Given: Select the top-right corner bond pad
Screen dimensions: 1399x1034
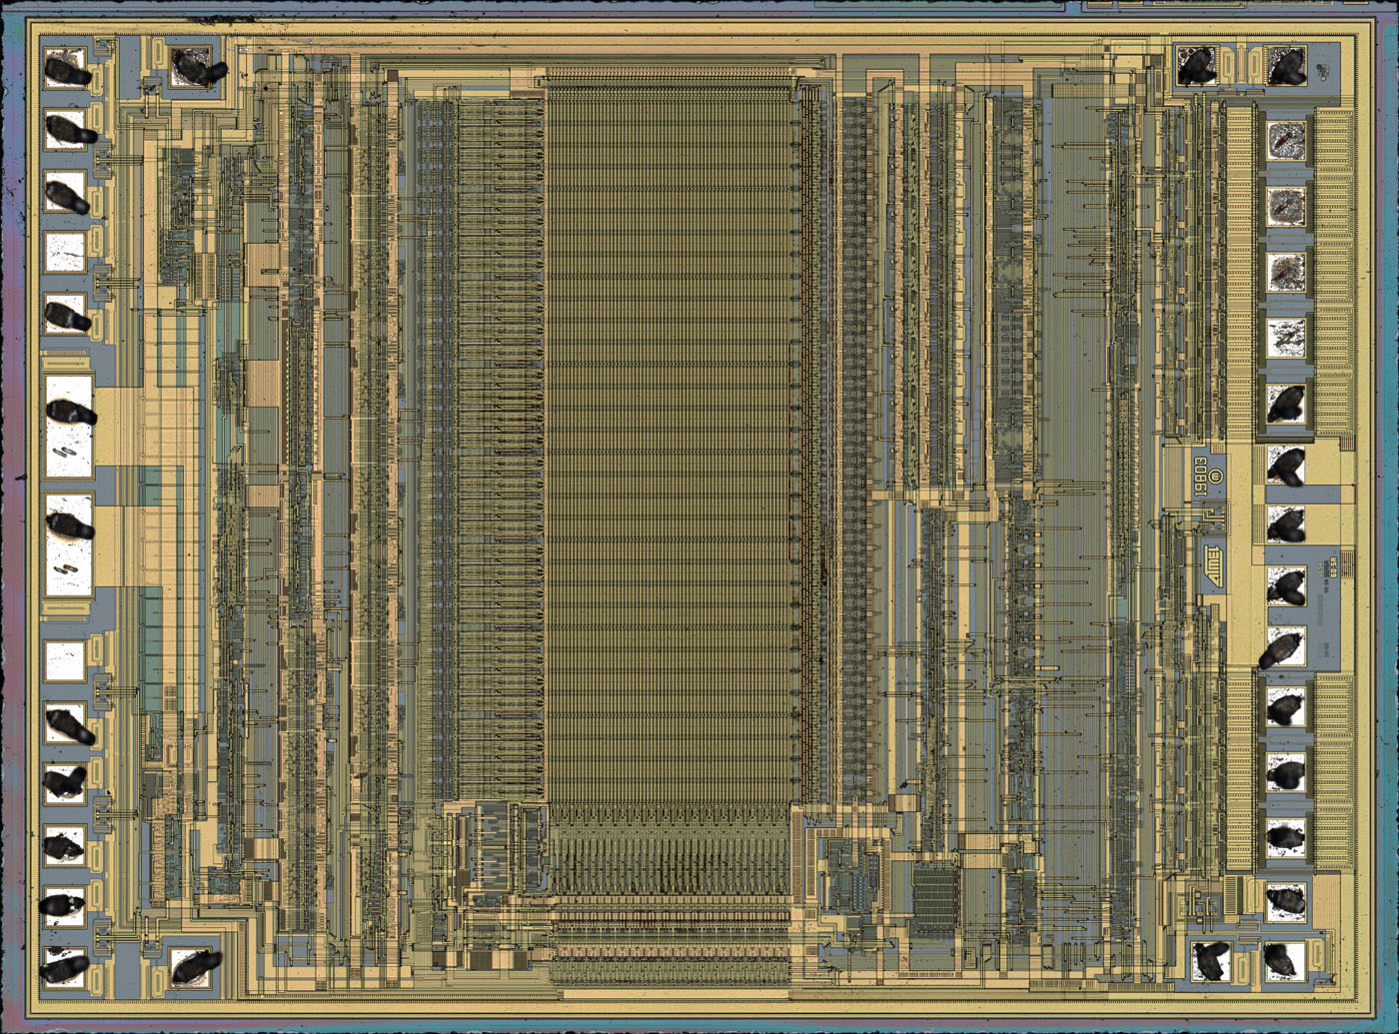Looking at the screenshot, I should [x=1286, y=67].
